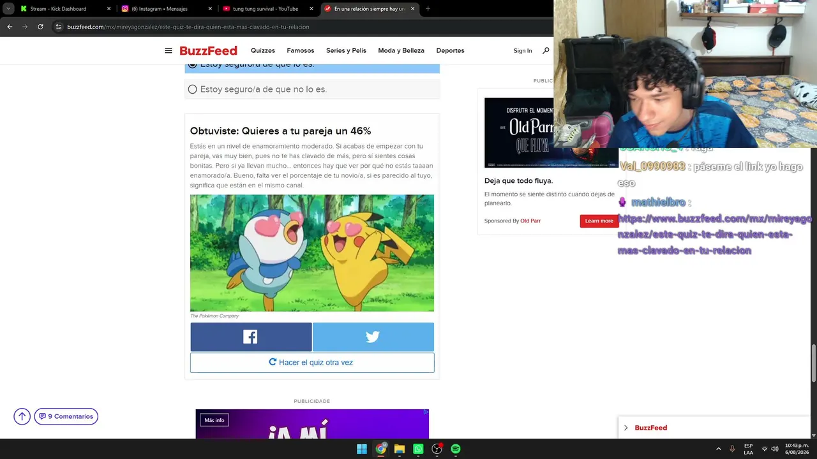Viewport: 817px width, 459px height.
Task: Click the Val_0990983 chat username
Action: [652, 166]
